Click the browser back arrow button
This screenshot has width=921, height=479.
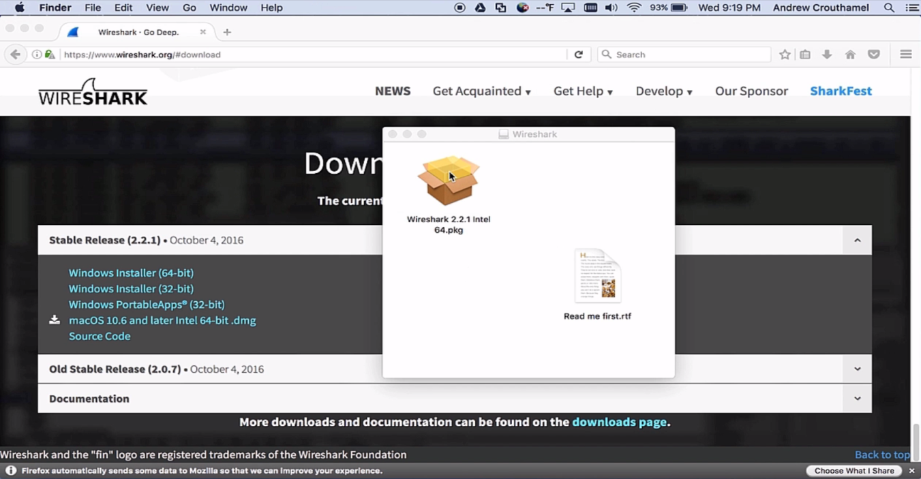15,55
